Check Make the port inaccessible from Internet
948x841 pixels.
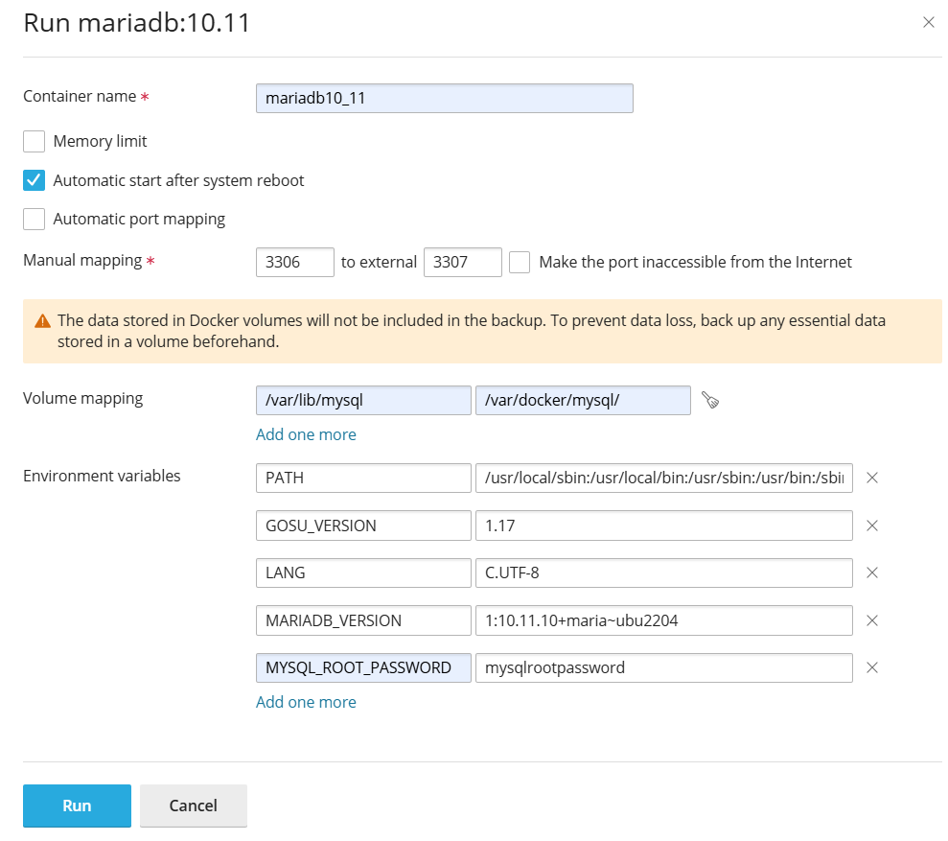point(520,262)
